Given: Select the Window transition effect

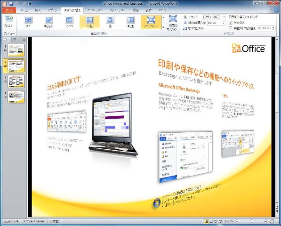Looking at the screenshot, I should 110,22.
